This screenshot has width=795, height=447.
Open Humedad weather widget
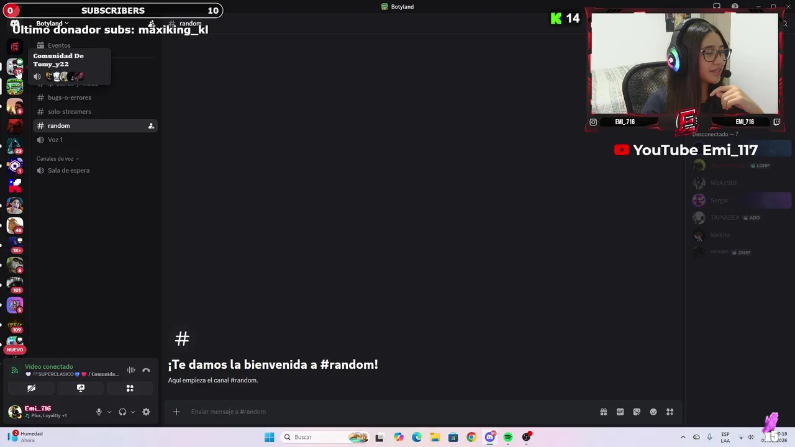(26, 437)
